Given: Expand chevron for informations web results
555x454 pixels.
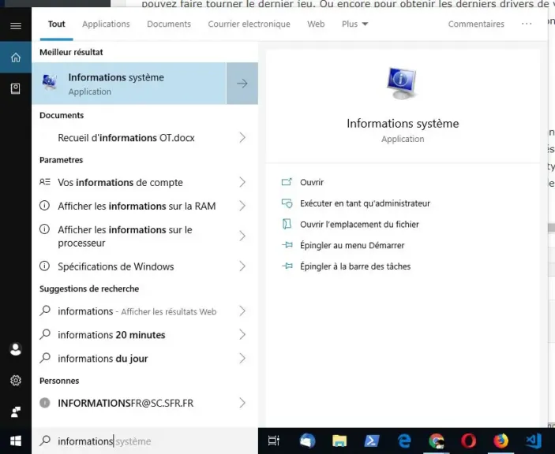Looking at the screenshot, I should (x=242, y=311).
